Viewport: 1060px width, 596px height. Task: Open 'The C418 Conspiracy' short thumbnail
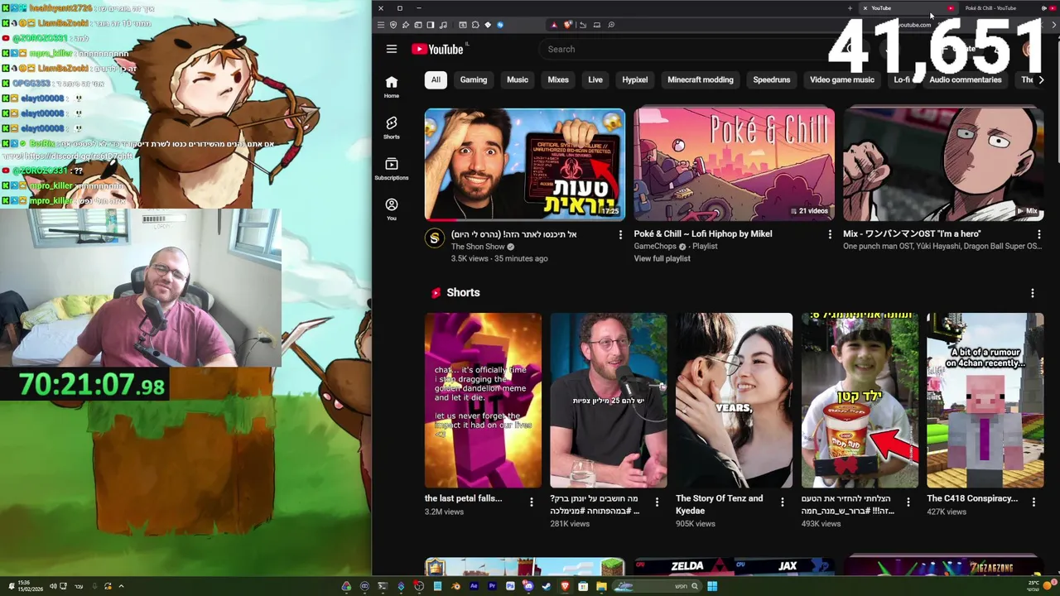(x=985, y=401)
